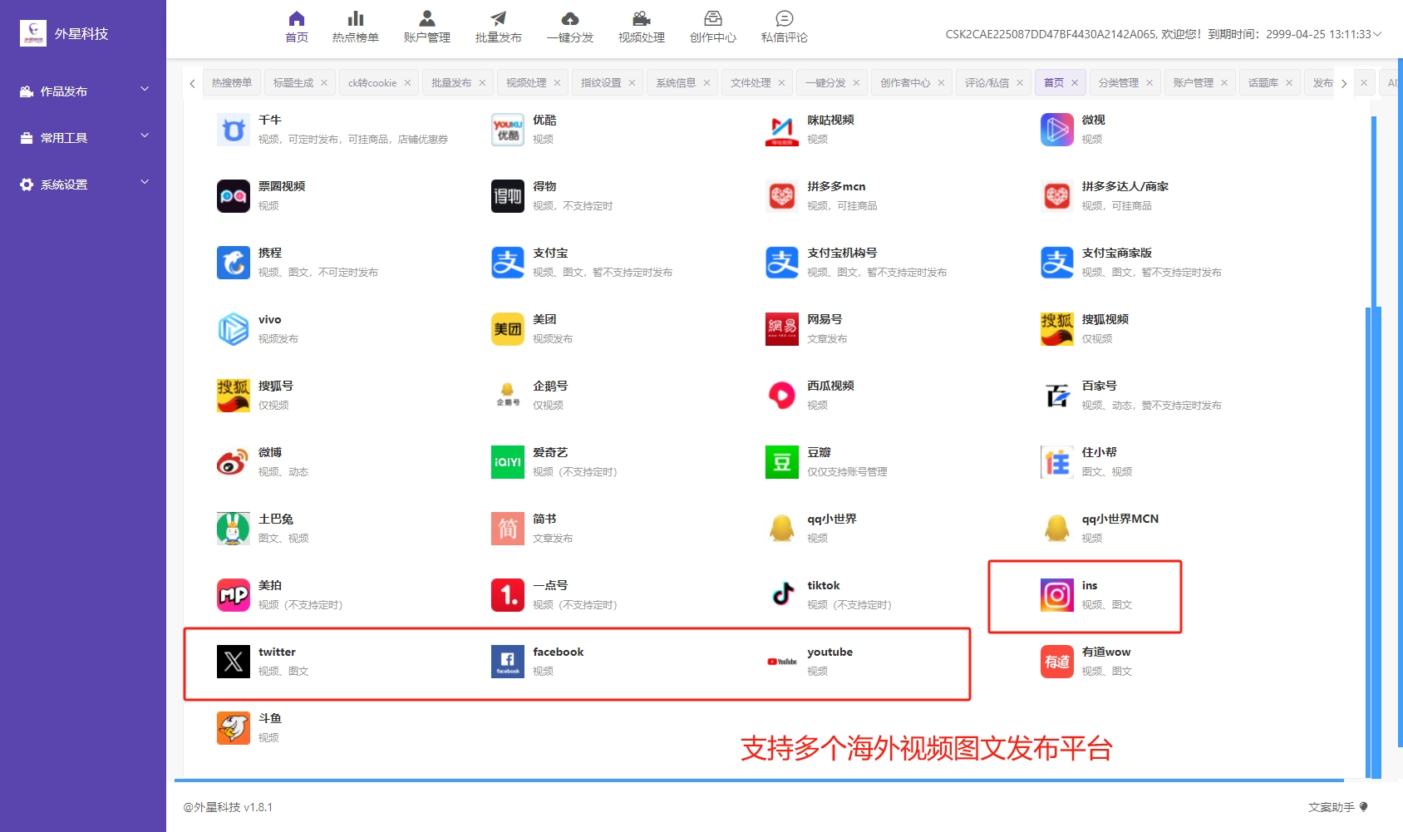Select the youtube platform icon in the grid
Image resolution: width=1403 pixels, height=832 pixels.
tap(780, 661)
